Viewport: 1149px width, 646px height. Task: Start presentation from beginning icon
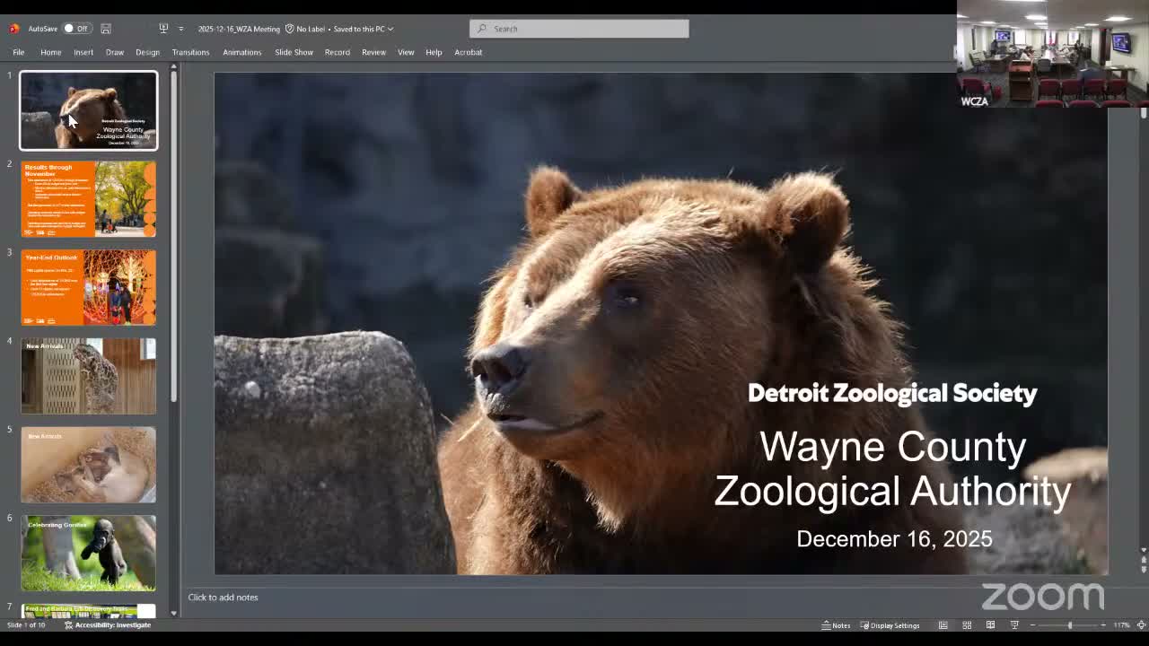163,29
